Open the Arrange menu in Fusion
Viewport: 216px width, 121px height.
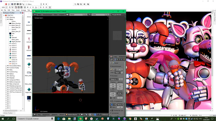point(23,10)
